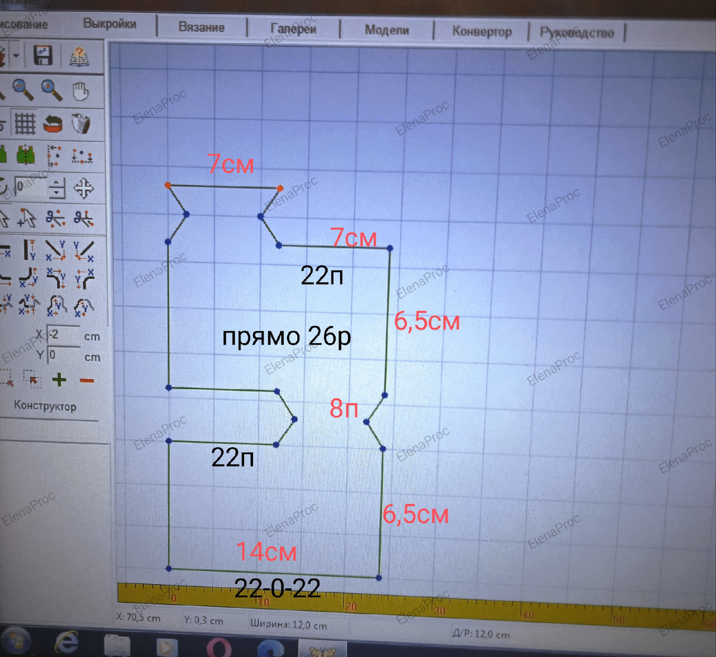Click the magnifier with orange center

click(52, 90)
